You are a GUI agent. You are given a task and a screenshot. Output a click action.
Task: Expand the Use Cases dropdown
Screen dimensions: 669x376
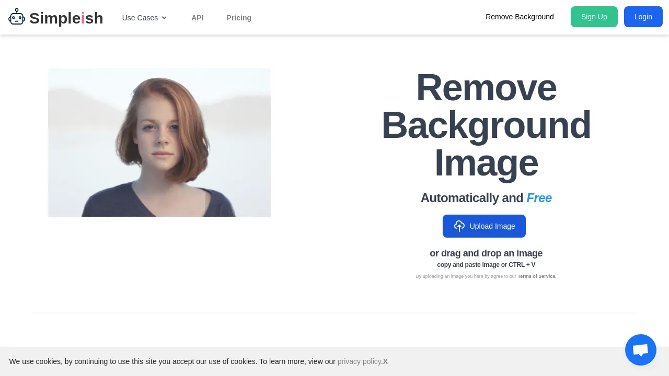pyautogui.click(x=140, y=18)
